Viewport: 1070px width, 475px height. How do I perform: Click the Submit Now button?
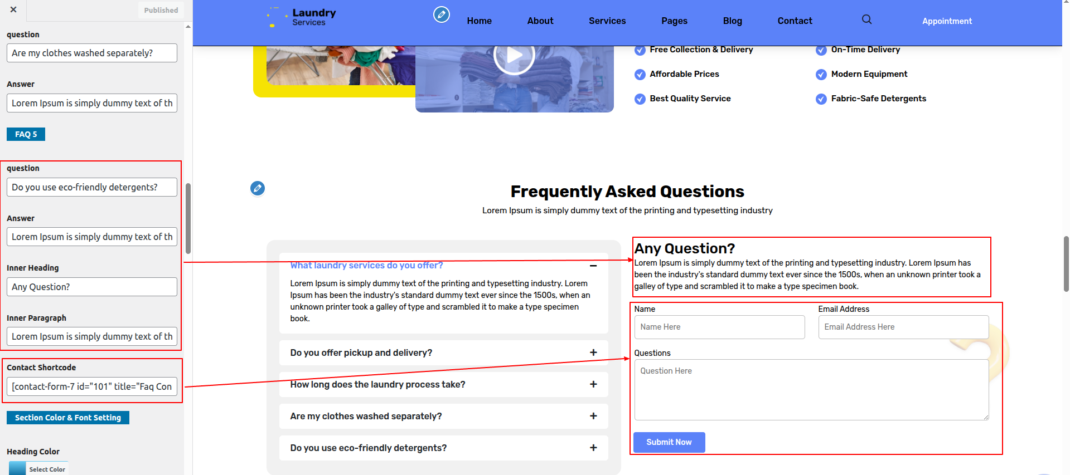click(669, 442)
